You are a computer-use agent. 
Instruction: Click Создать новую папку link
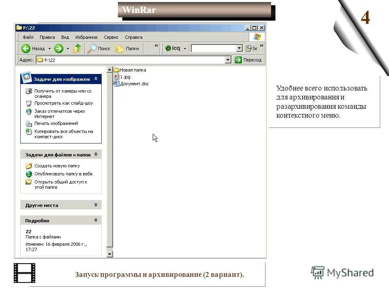(x=58, y=165)
